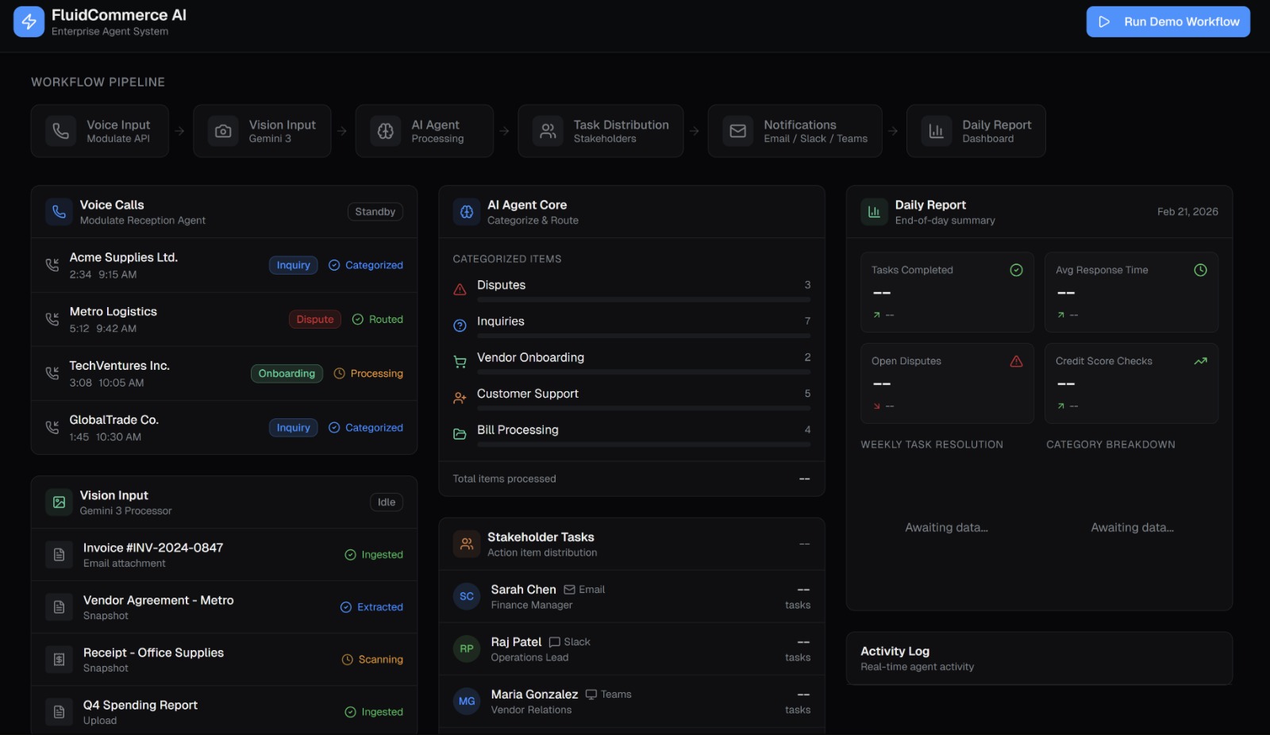Image resolution: width=1270 pixels, height=735 pixels.
Task: Click the Bill Processing folder icon
Action: click(460, 434)
